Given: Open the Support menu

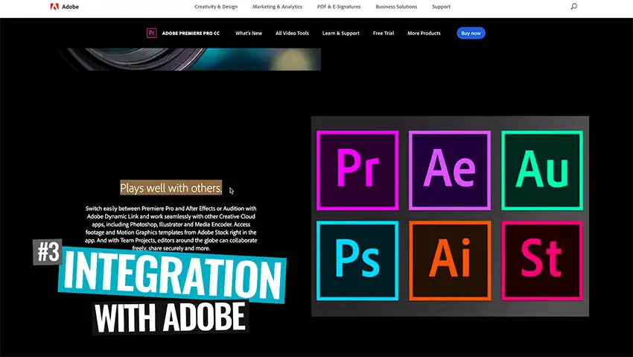Looking at the screenshot, I should (x=441, y=7).
